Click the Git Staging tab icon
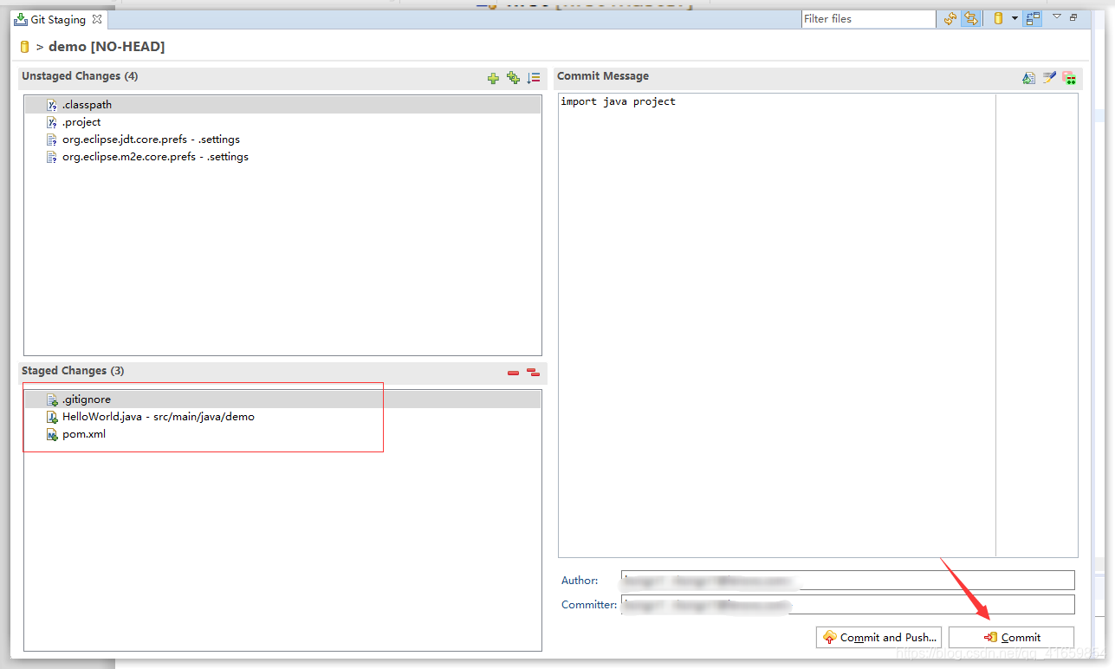The height and width of the screenshot is (669, 1115). point(21,19)
